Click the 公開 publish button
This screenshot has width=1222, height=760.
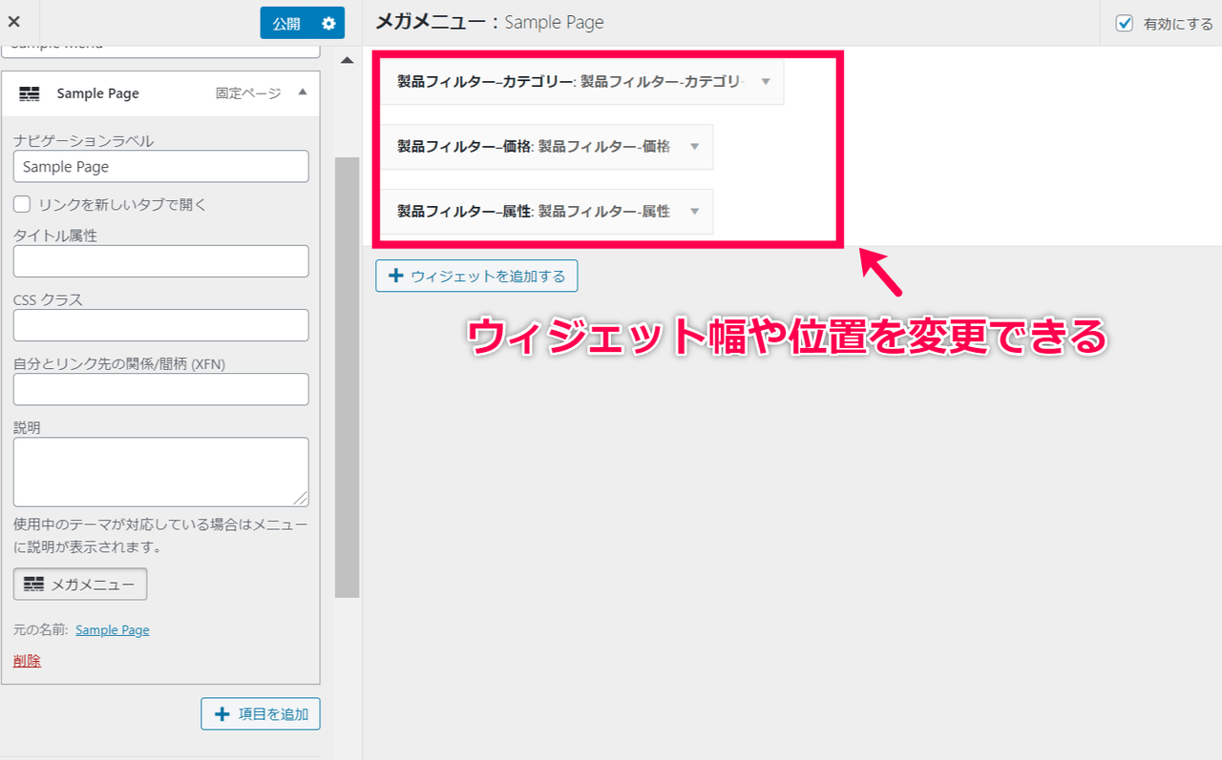285,23
